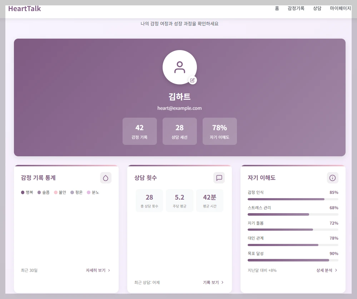This screenshot has width=357, height=299.
Task: Select 상담 in the top navigation
Action: tap(317, 8)
